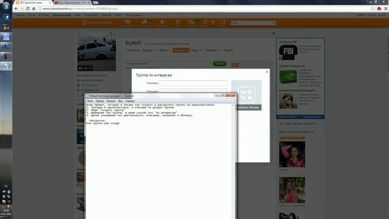Open the Правка menu in Notepad
389x219 pixels.
point(100,101)
